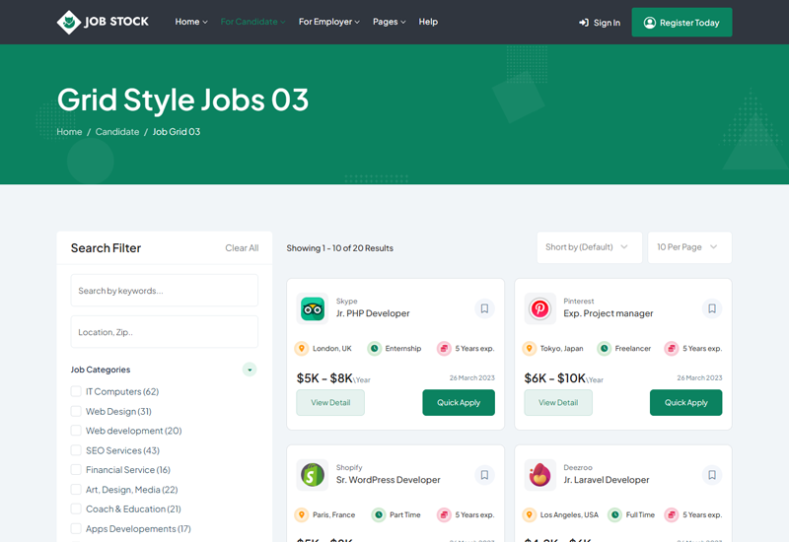This screenshot has height=542, width=789.
Task: Click the Tokyo, Japan location pin icon
Action: [529, 349]
